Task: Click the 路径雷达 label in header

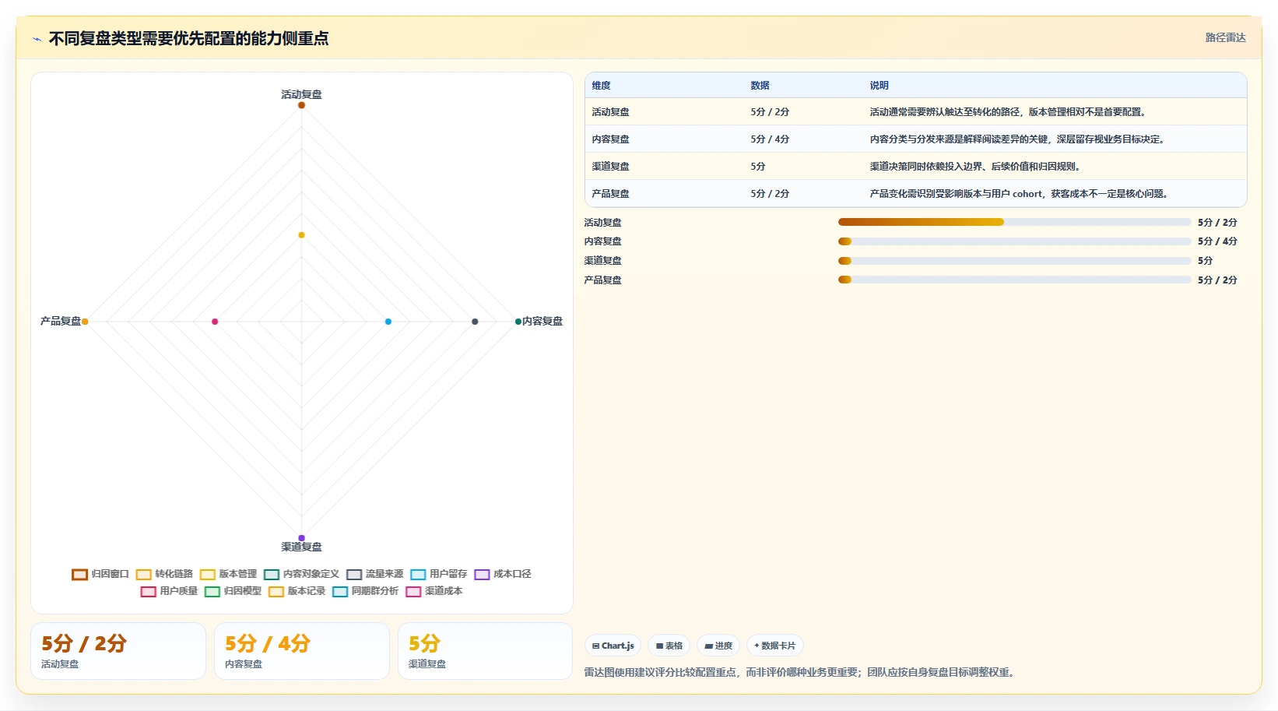Action: tap(1225, 37)
